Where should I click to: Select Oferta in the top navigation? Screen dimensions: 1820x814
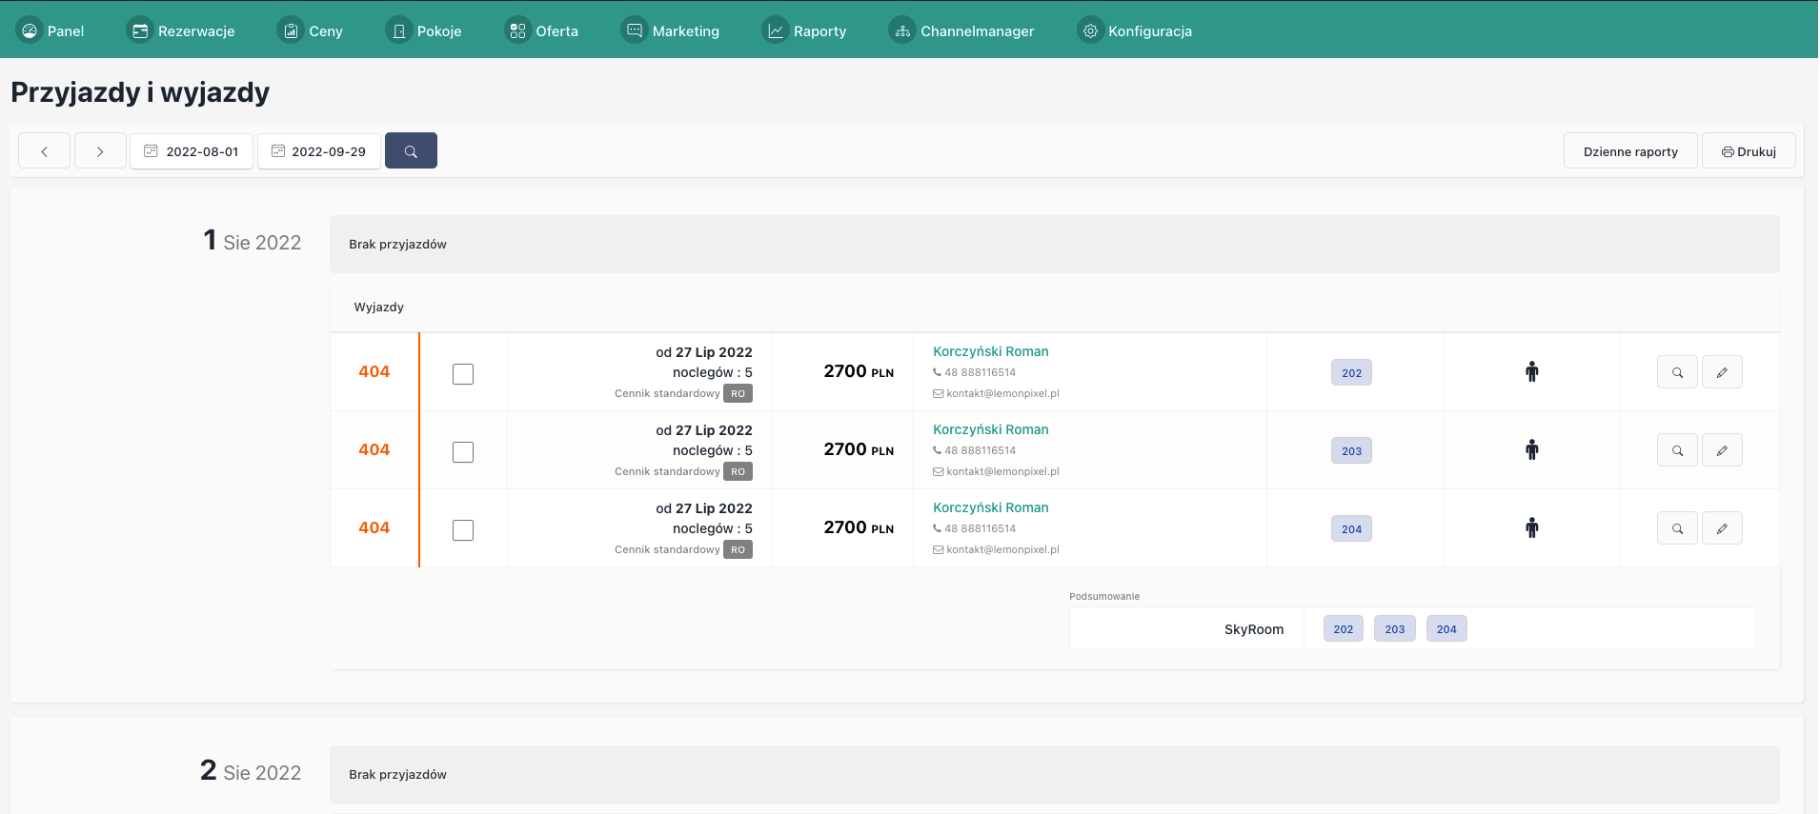click(x=542, y=30)
